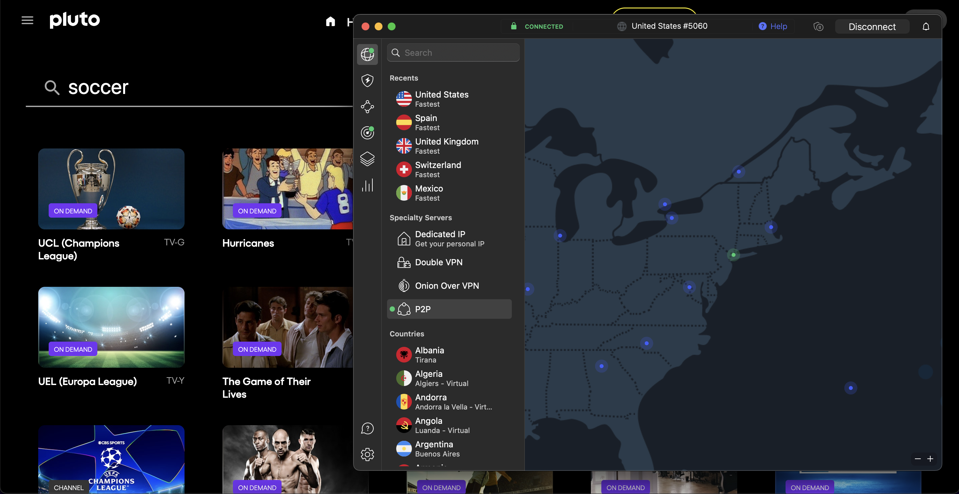Select the P2P specialty server

click(x=449, y=309)
